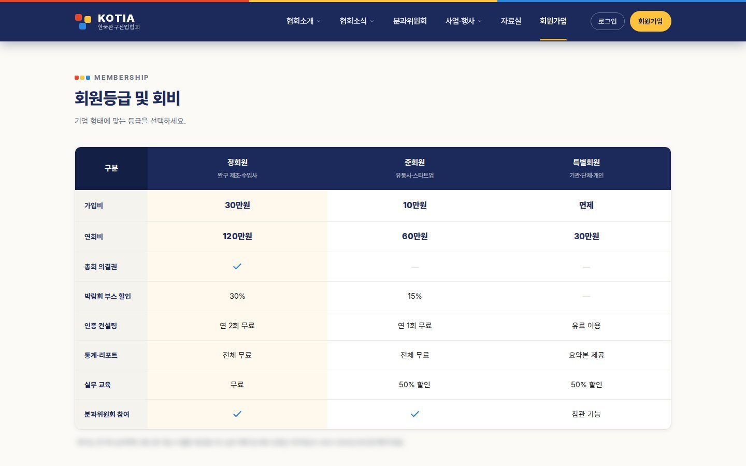Image resolution: width=746 pixels, height=466 pixels.
Task: Expand the 협회소개 menu chevron
Action: pyautogui.click(x=319, y=21)
